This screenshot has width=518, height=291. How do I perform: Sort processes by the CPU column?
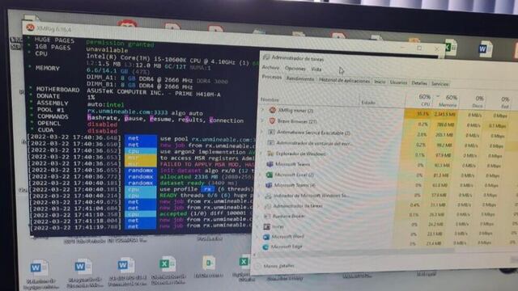(x=424, y=100)
